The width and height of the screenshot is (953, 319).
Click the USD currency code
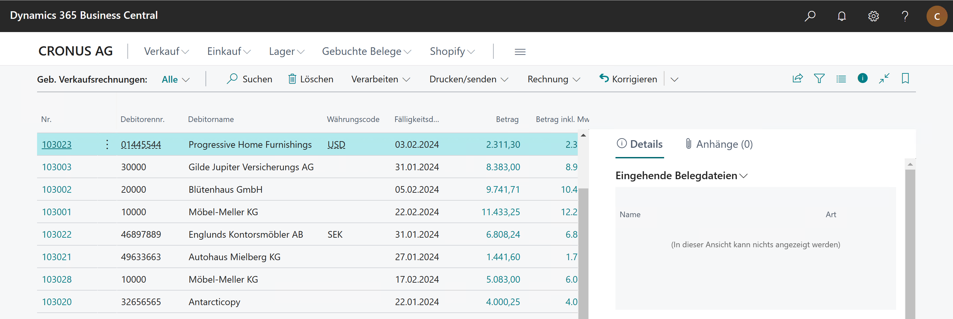[x=336, y=144]
